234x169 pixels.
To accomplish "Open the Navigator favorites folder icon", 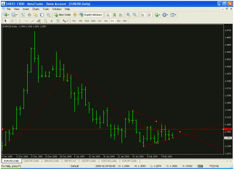I will pyautogui.click(x=36, y=15).
